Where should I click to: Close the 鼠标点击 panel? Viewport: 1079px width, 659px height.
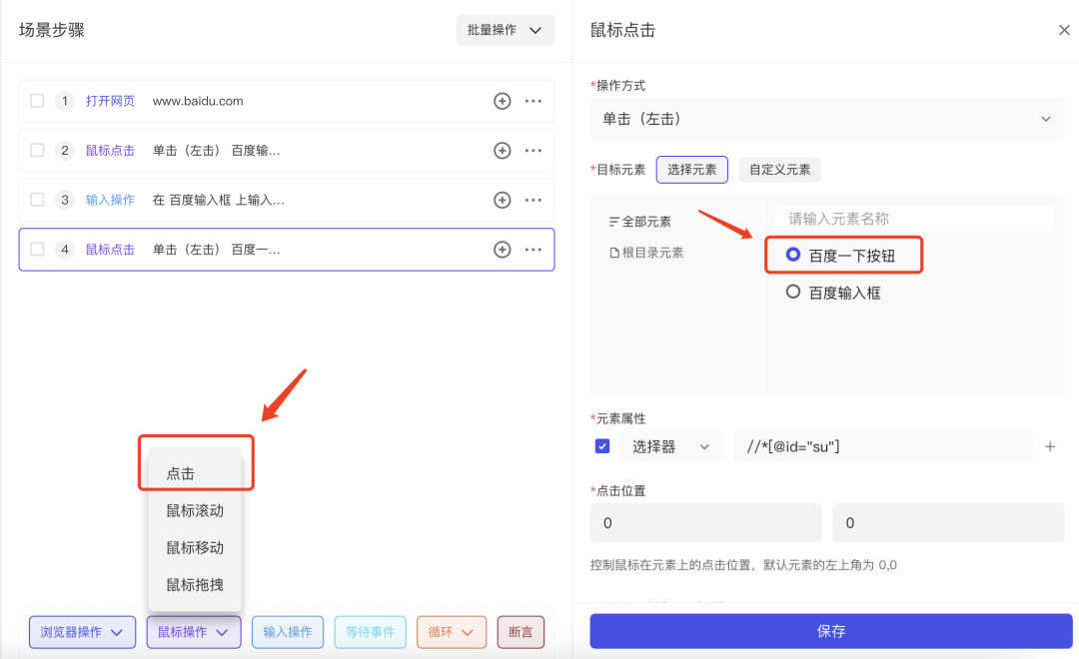1064,30
